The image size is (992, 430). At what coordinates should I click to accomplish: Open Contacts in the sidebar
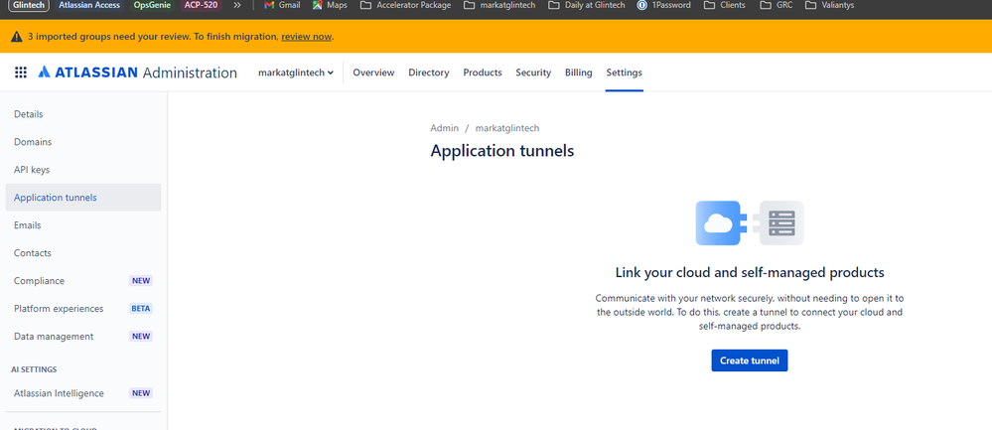click(82, 253)
